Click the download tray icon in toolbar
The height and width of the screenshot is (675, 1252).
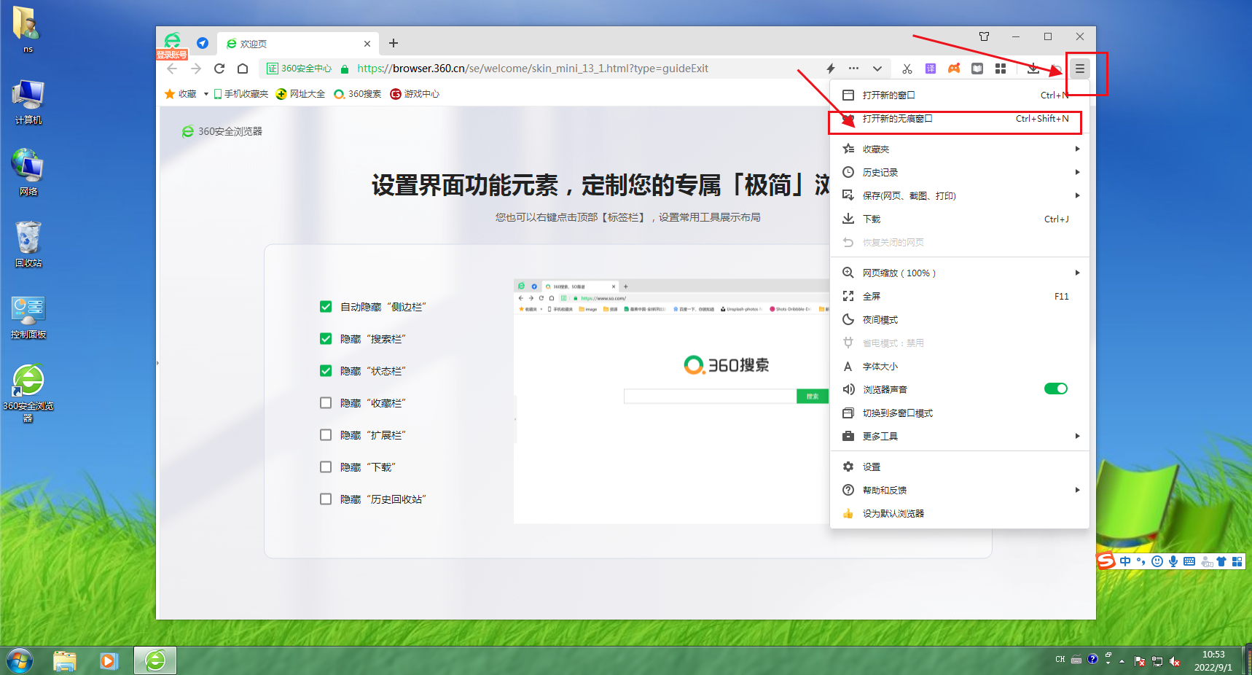click(1033, 69)
